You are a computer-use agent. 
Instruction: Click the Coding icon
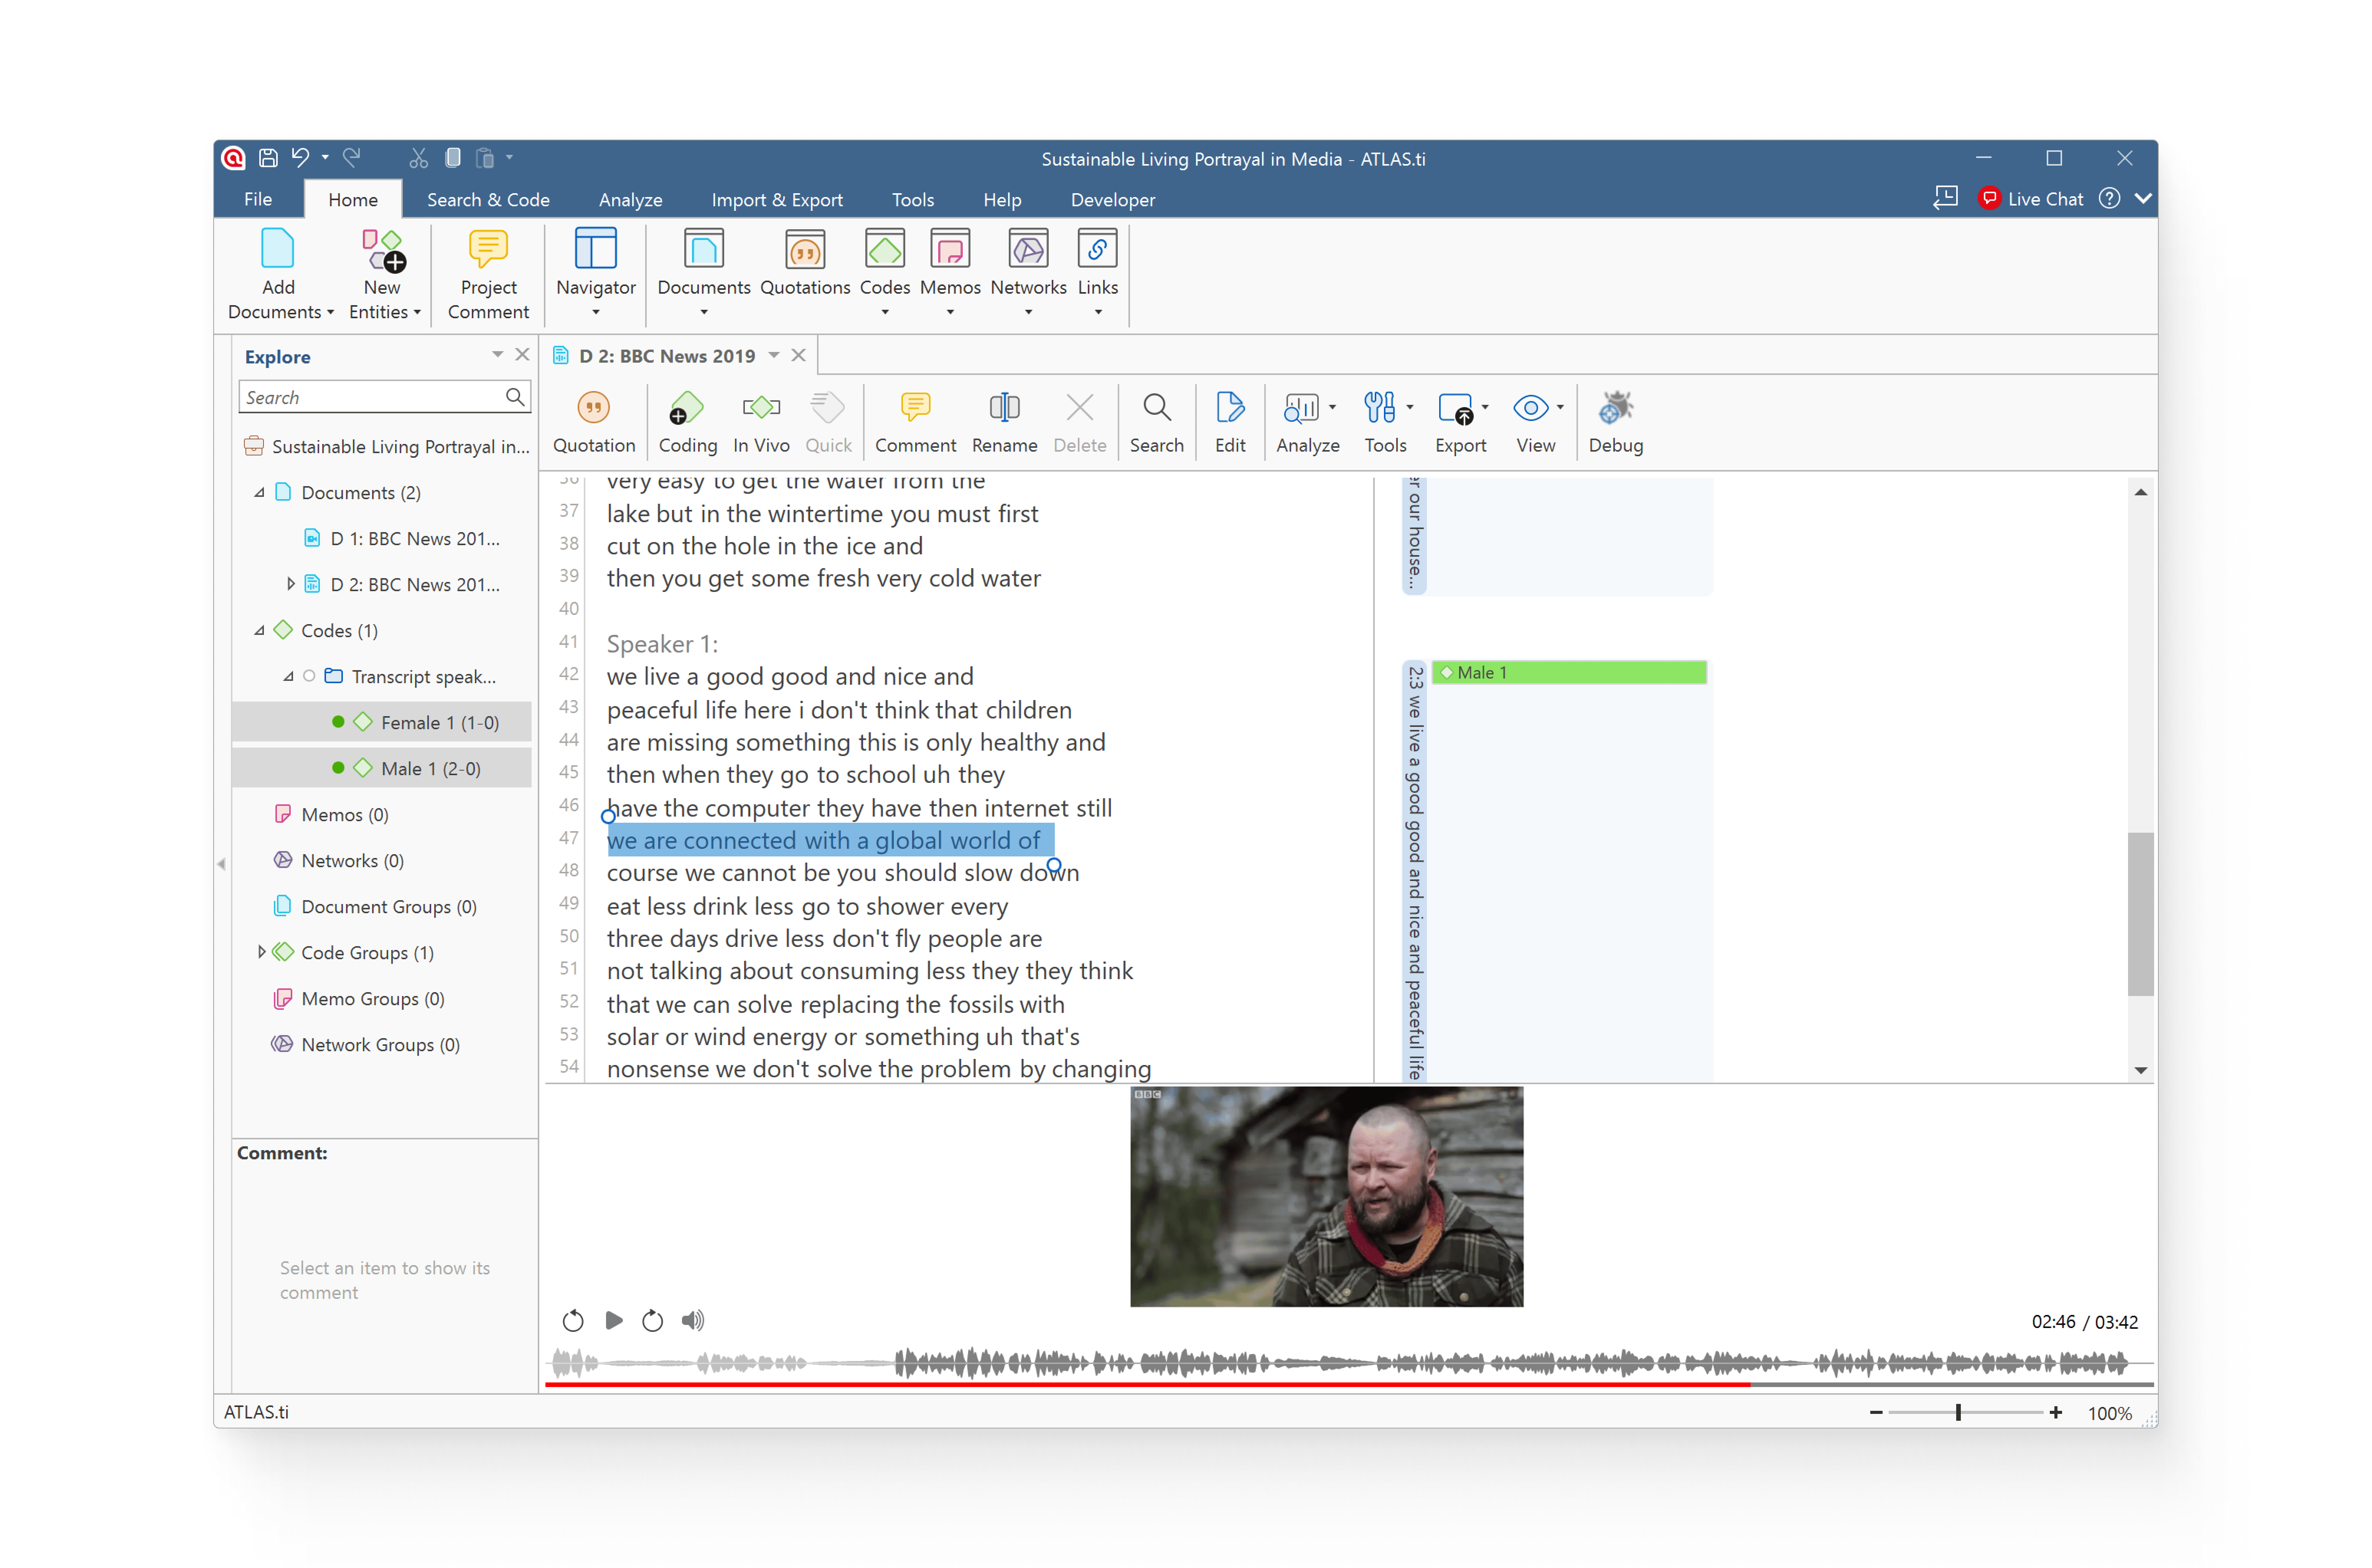click(x=686, y=408)
